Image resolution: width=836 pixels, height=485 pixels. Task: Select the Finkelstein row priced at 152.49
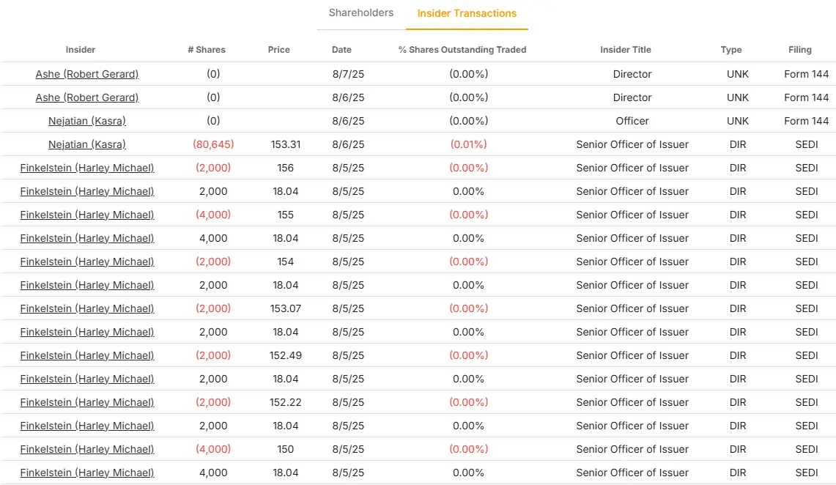pyautogui.click(x=418, y=355)
